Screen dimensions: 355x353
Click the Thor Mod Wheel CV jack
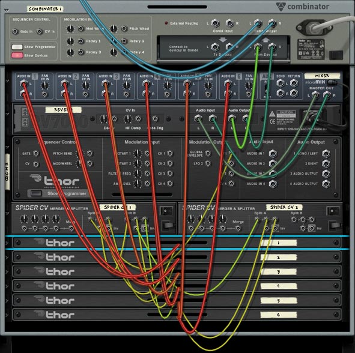[90, 163]
